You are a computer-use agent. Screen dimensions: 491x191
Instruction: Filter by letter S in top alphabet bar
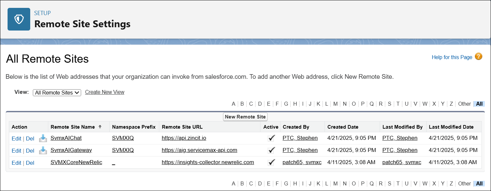(390, 104)
